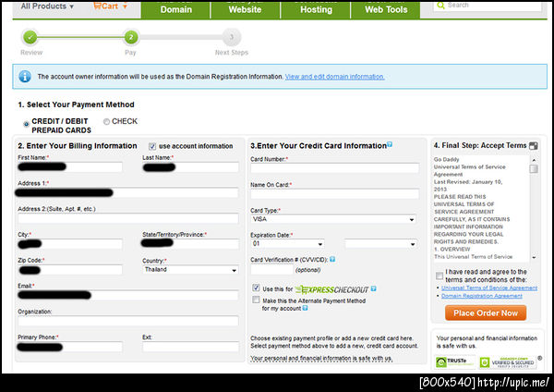Click the print icon beside Accept Terms heading
Screen dimensions: 554x392
(x=534, y=145)
